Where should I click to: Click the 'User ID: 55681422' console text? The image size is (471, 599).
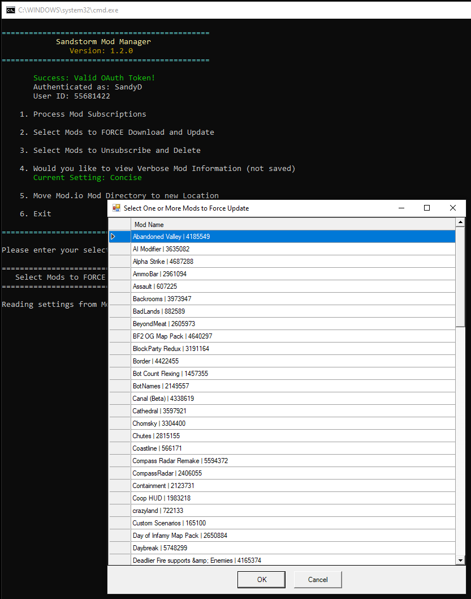point(72,96)
